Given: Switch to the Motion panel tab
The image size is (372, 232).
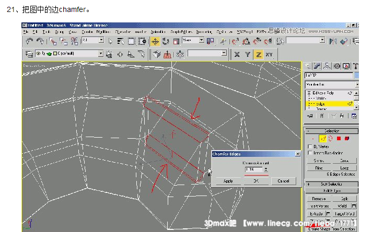Looking at the screenshot, I should 336,66.
